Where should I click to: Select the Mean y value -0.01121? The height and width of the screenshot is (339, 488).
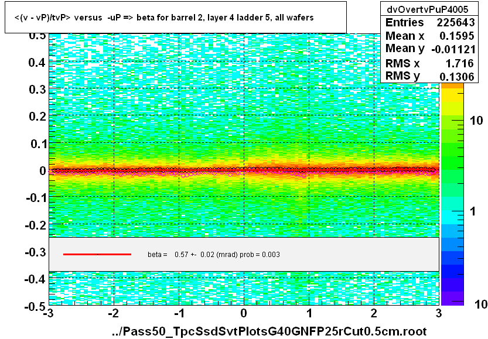coord(453,49)
